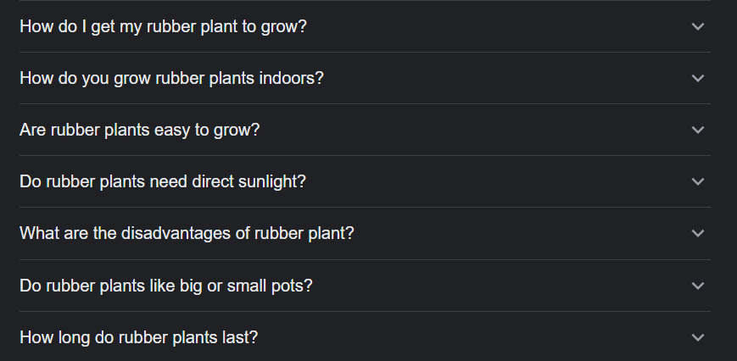Click the question text about growing rubber plants indoors

pyautogui.click(x=171, y=78)
